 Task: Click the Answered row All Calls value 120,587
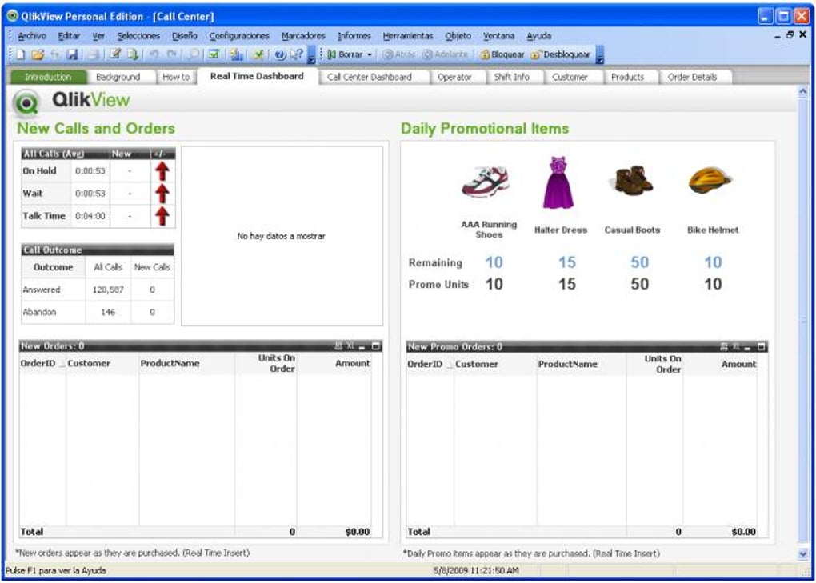(108, 290)
